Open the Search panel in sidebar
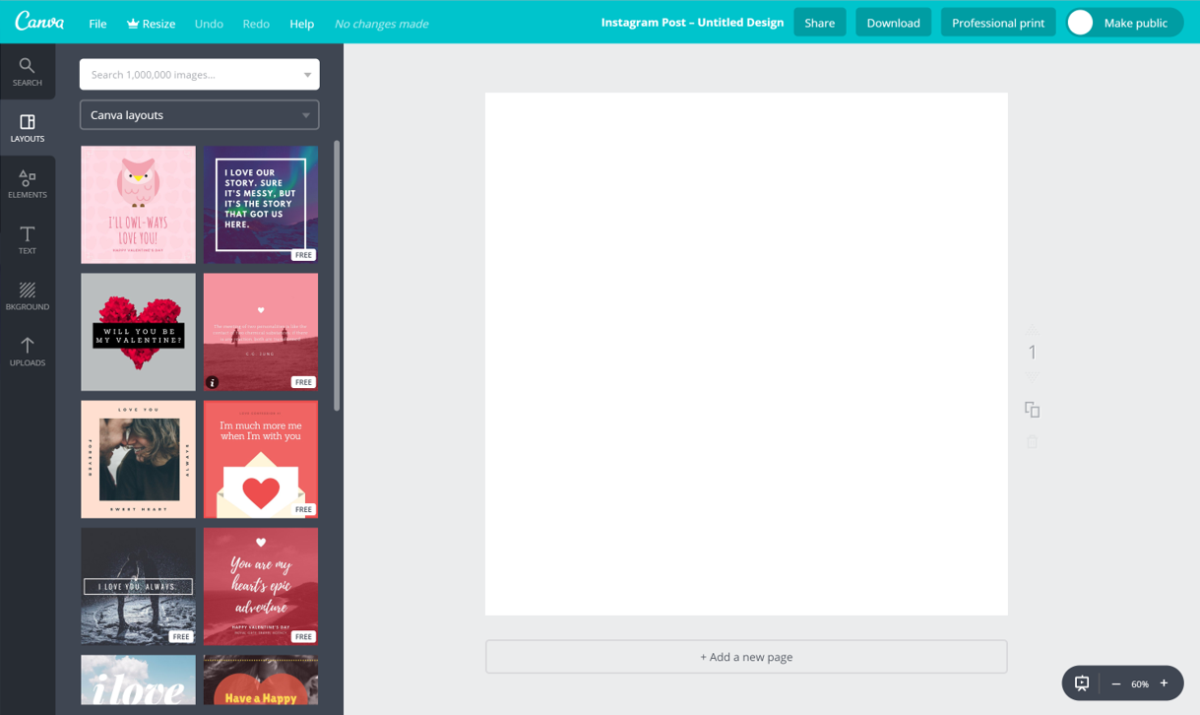The height and width of the screenshot is (715, 1200). click(28, 72)
